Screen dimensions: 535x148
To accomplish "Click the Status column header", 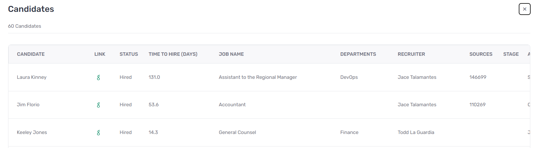I will [129, 54].
